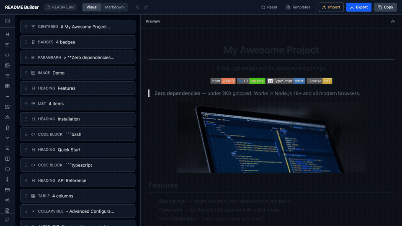Click the Features heading in preview
Viewport: 402px width, 226px height.
(163, 185)
